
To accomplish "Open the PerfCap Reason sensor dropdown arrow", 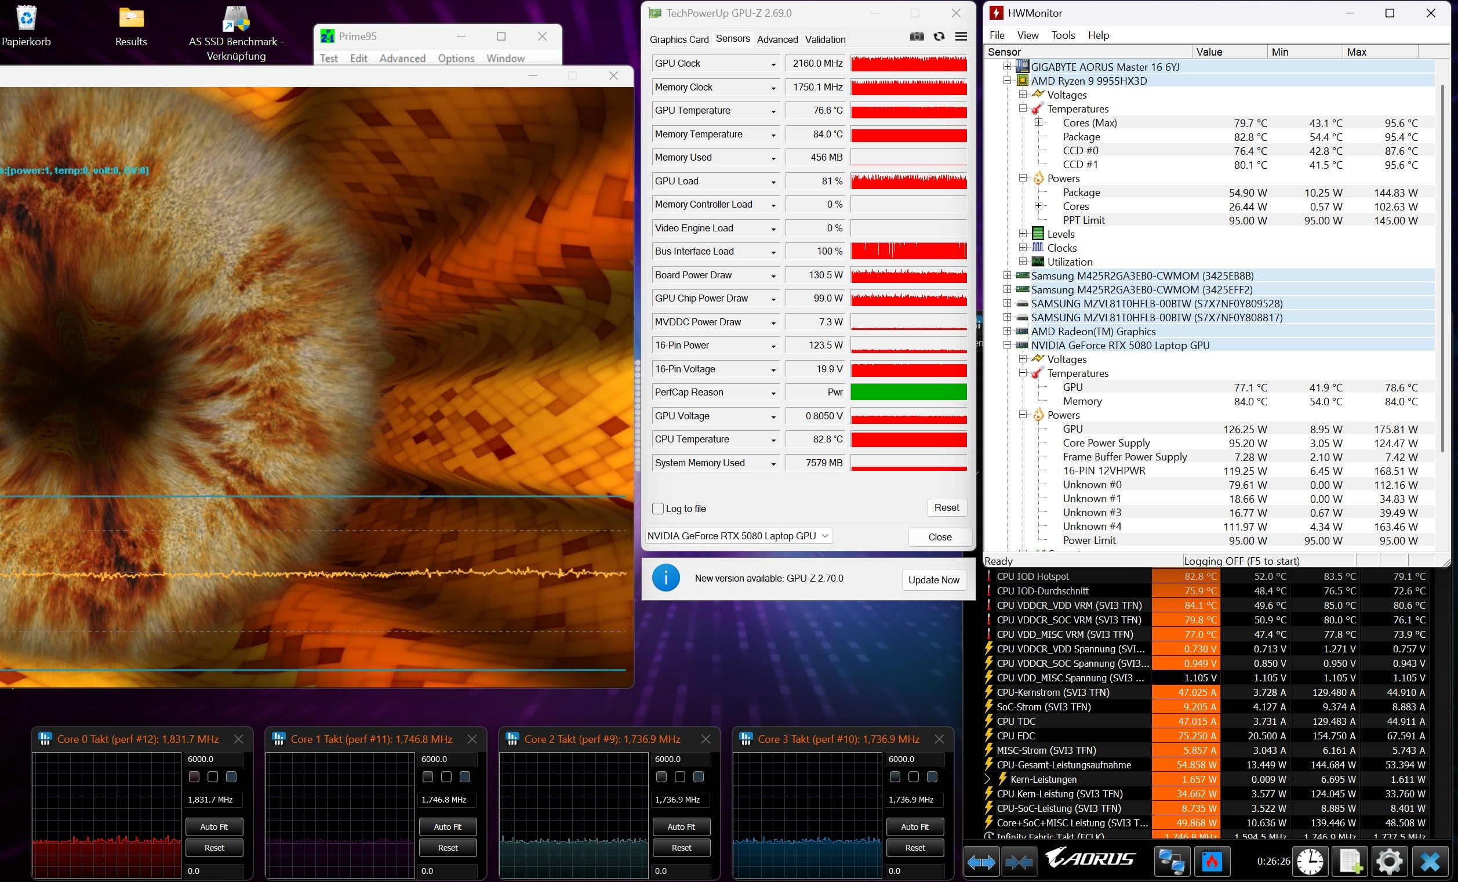I will point(773,393).
